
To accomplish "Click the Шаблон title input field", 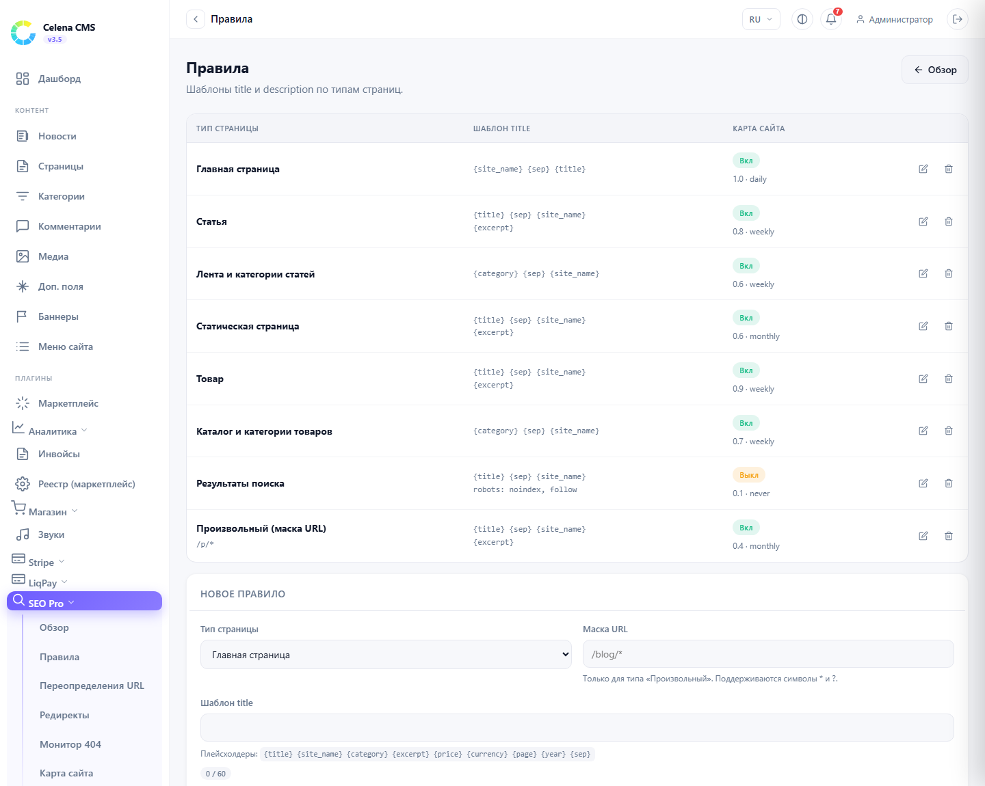I will click(x=577, y=727).
